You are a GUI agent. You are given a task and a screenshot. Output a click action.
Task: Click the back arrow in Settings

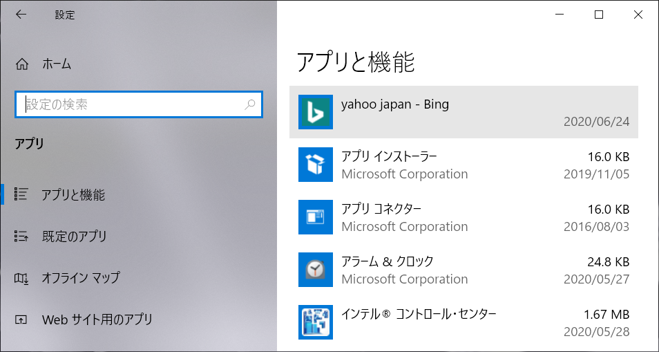coord(21,15)
